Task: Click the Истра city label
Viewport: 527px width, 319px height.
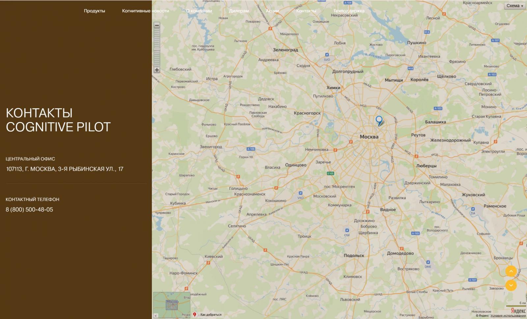Action: click(212, 79)
